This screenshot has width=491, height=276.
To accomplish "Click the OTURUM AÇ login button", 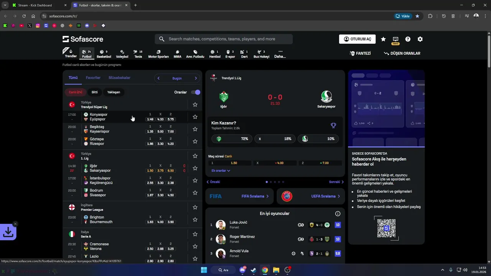I will (357, 39).
